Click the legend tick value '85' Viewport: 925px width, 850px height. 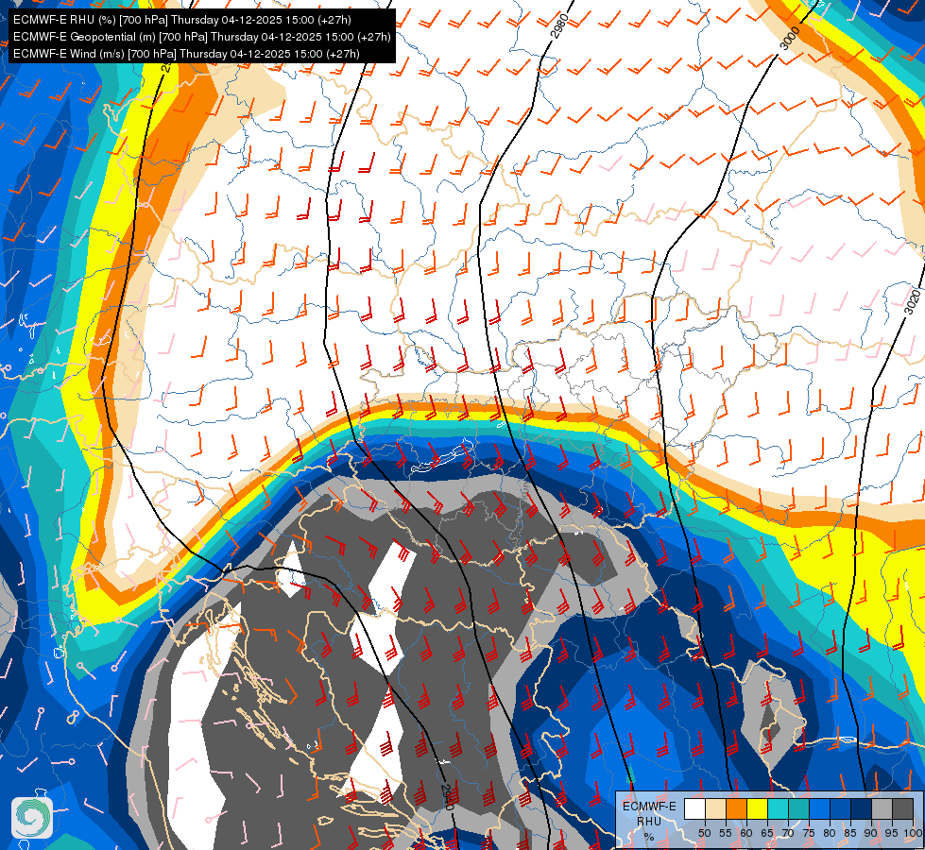(850, 833)
